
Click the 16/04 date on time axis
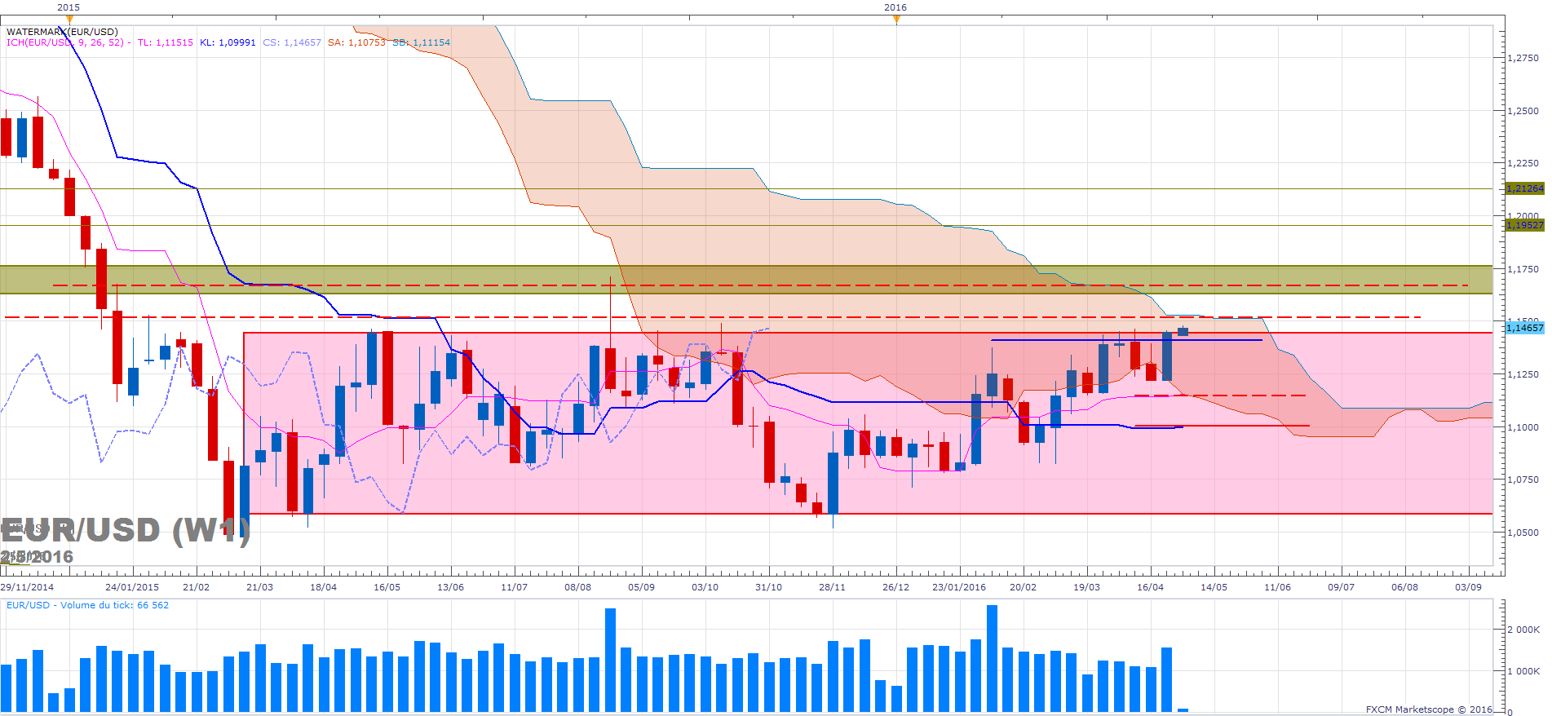pyautogui.click(x=1150, y=587)
